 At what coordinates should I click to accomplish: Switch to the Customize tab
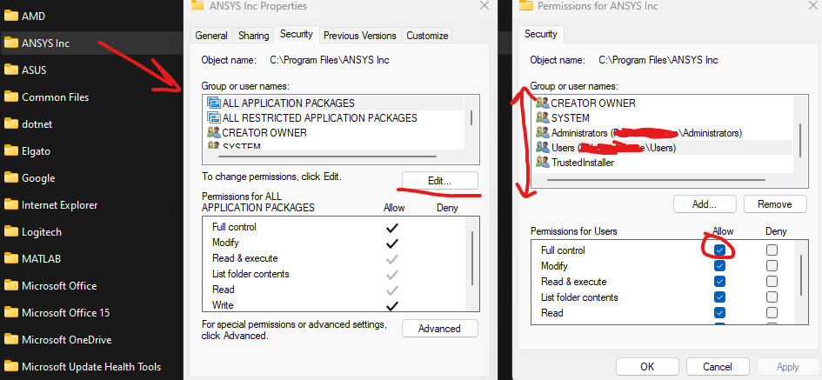coord(427,36)
